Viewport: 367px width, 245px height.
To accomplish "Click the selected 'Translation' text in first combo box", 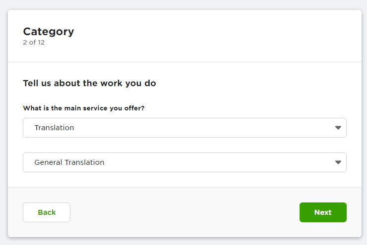I will pos(54,128).
